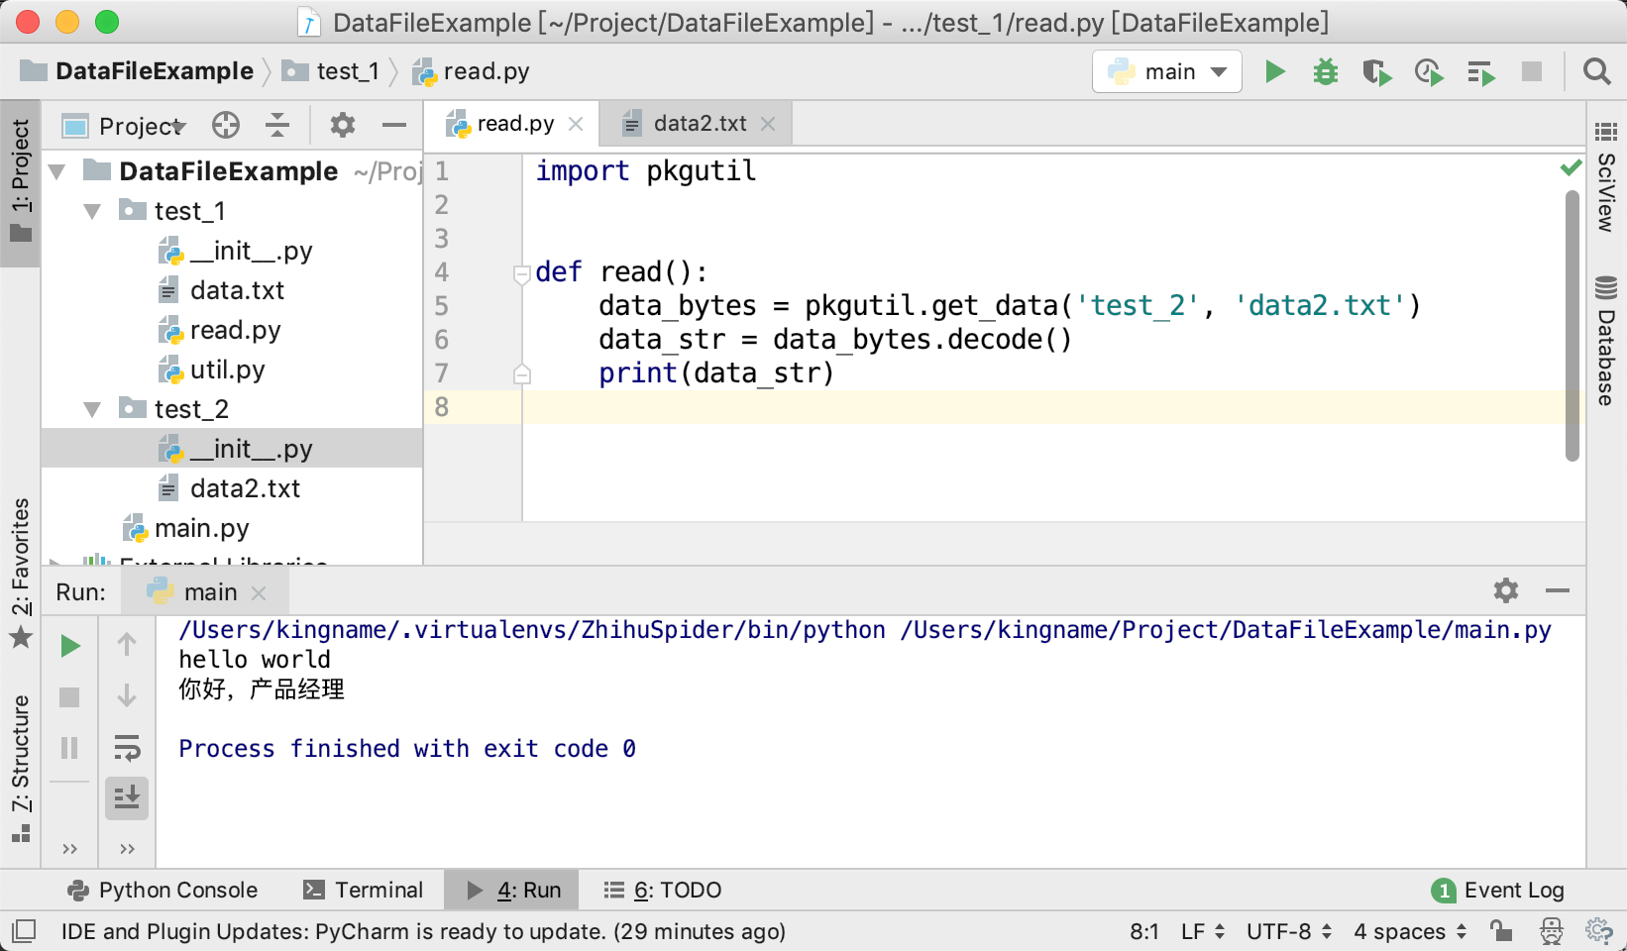Click the green Run button in top toolbar
The image size is (1627, 951).
[x=1275, y=71]
